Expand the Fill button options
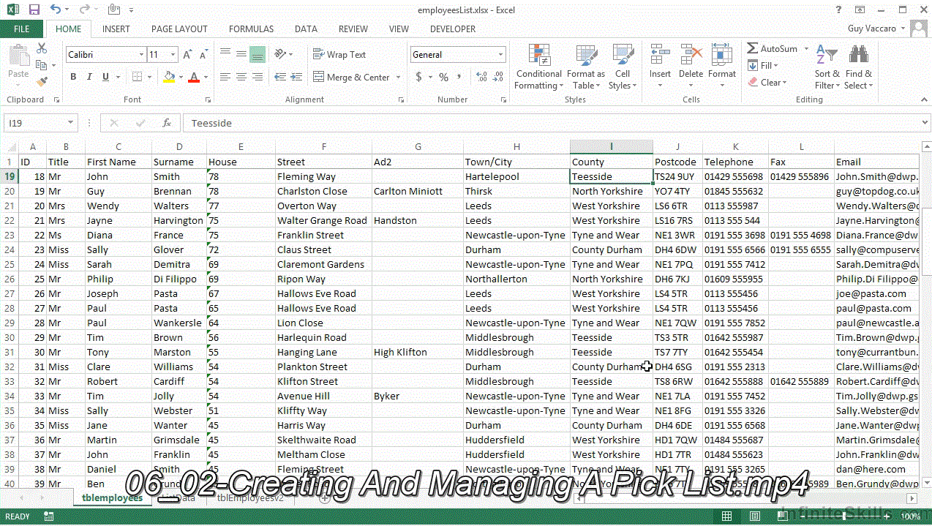 point(776,66)
